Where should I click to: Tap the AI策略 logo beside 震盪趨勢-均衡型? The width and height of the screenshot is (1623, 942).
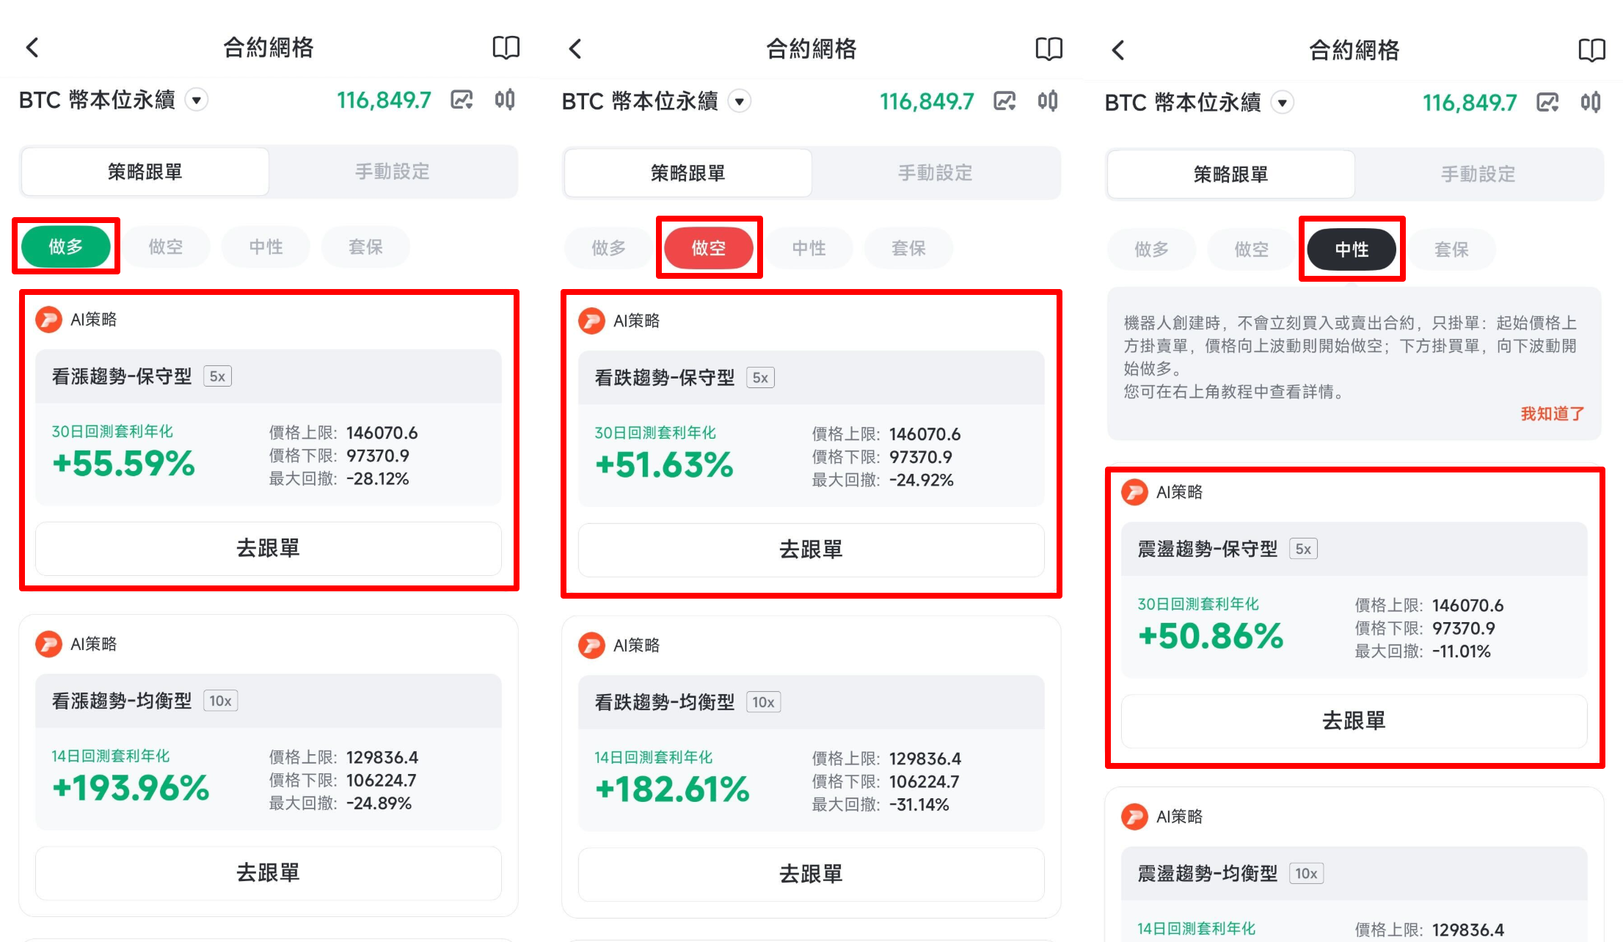point(1134,817)
